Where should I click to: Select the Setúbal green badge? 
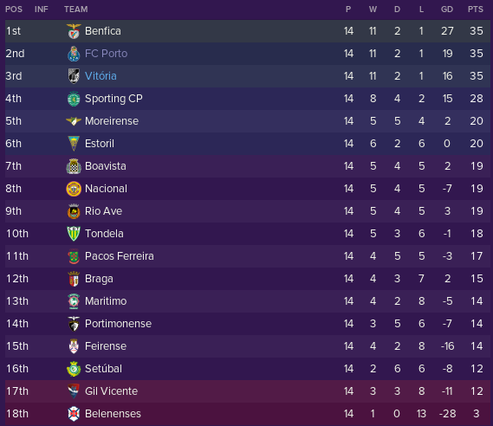tap(74, 369)
